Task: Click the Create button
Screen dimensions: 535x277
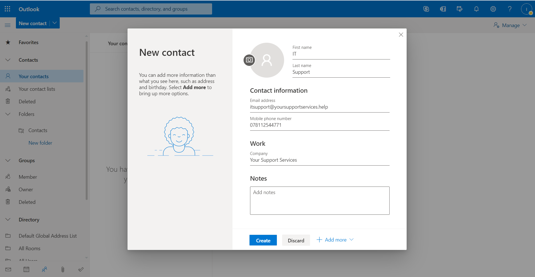Action: (263, 240)
